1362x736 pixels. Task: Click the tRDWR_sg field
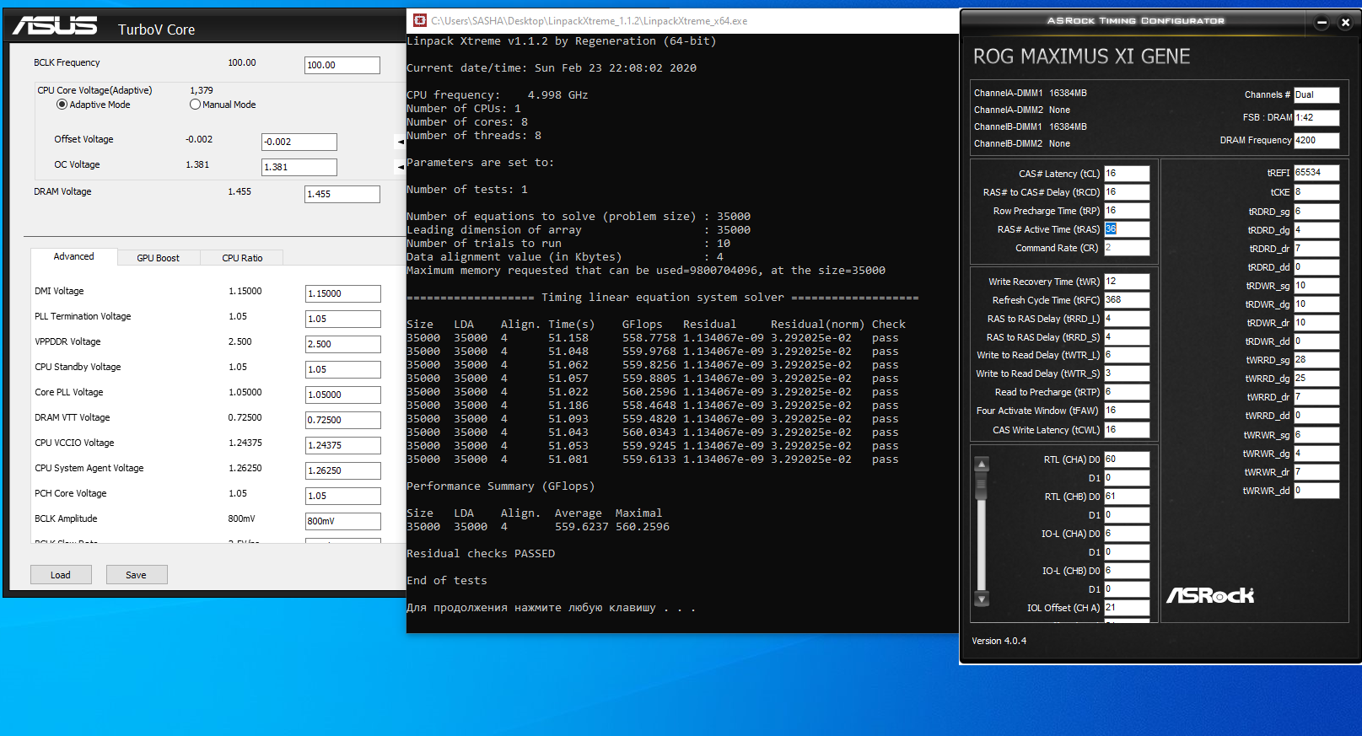(x=1316, y=286)
